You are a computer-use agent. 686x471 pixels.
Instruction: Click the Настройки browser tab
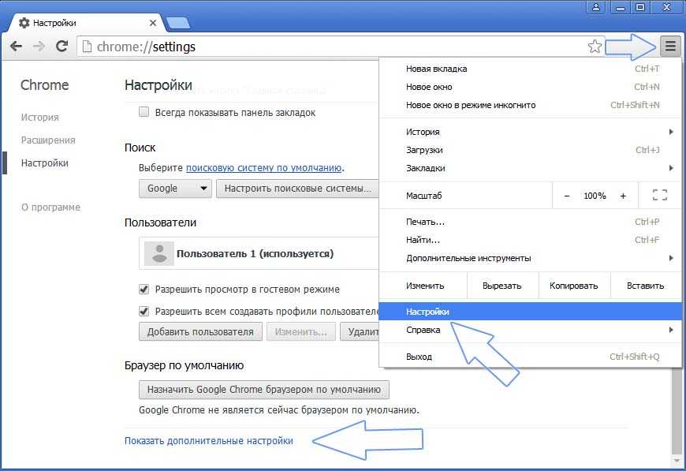tap(85, 23)
